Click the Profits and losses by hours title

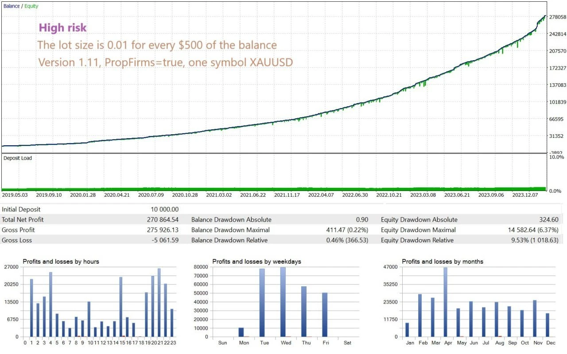point(61,261)
